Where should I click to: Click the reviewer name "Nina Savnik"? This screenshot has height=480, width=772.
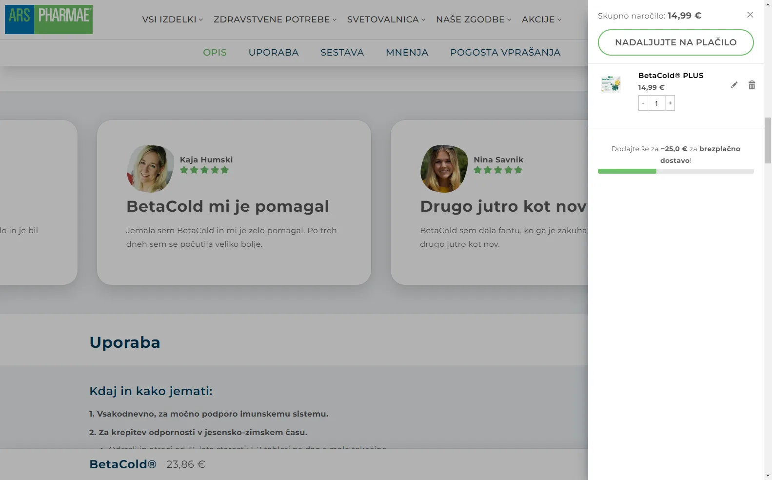tap(498, 160)
